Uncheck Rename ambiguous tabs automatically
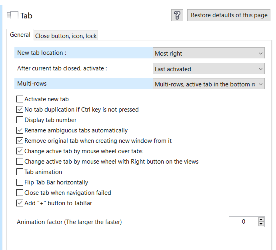This screenshot has width=276, height=250. [20, 130]
